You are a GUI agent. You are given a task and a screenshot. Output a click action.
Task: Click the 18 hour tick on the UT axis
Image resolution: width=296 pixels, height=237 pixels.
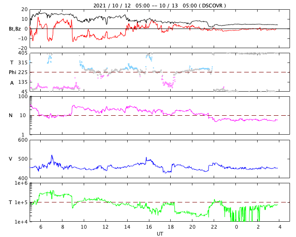171,227
